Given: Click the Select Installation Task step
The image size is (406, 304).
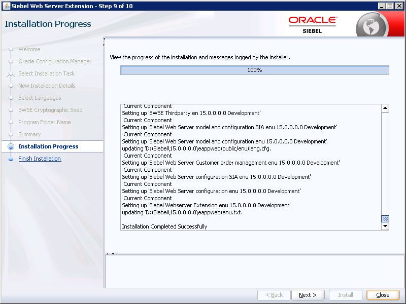Looking at the screenshot, I should point(46,73).
